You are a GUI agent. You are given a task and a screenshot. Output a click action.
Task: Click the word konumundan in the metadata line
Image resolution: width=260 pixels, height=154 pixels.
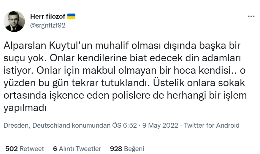(95, 125)
